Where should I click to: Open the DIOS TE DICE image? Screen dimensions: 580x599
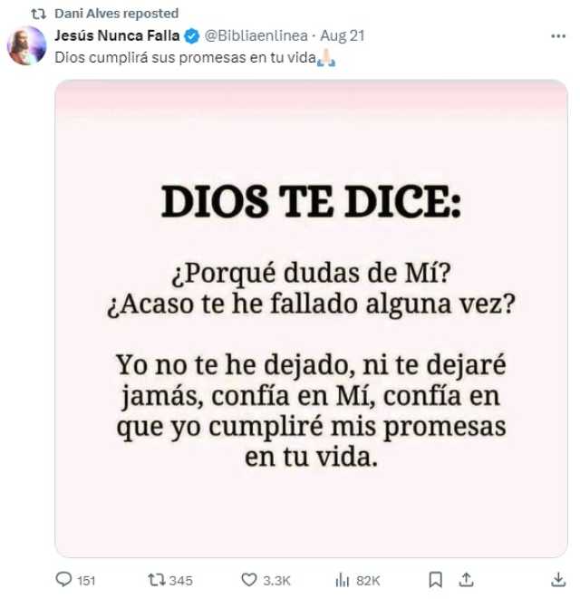[x=311, y=318]
